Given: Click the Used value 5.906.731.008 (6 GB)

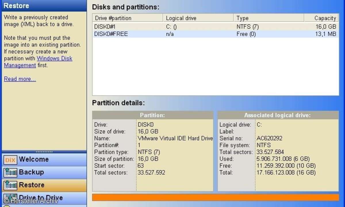Looking at the screenshot, I should pyautogui.click(x=283, y=159).
